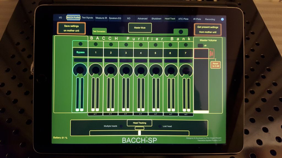282x158 pixels.
Task: Click the Test Connection indicator light
Action: click(181, 32)
